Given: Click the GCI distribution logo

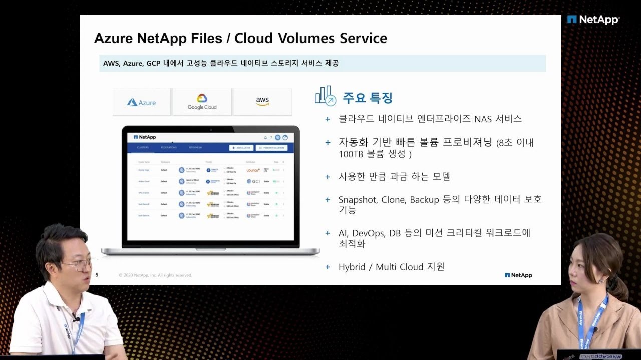Looking at the screenshot, I should click(x=254, y=181).
